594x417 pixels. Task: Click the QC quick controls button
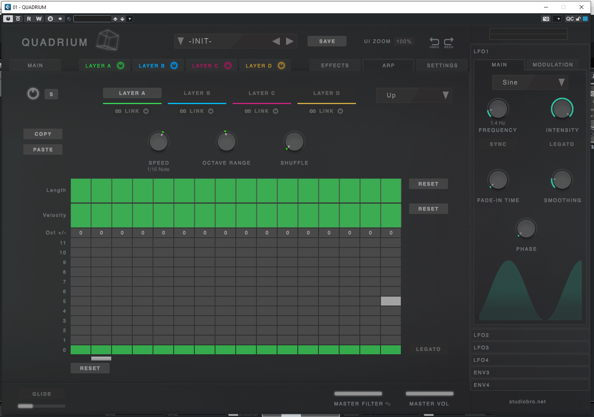click(570, 19)
